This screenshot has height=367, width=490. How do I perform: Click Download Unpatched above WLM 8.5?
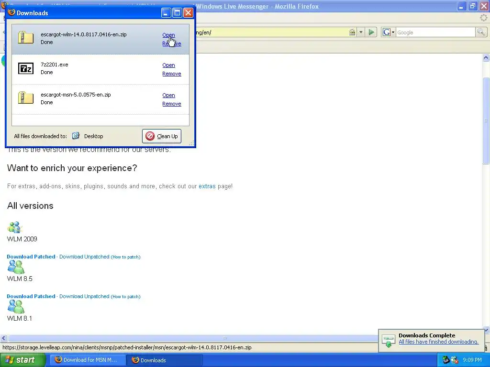(x=84, y=257)
